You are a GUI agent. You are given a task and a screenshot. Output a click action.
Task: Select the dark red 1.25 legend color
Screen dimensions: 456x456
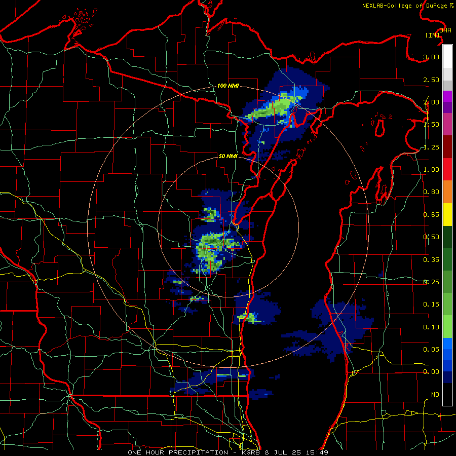[447, 147]
